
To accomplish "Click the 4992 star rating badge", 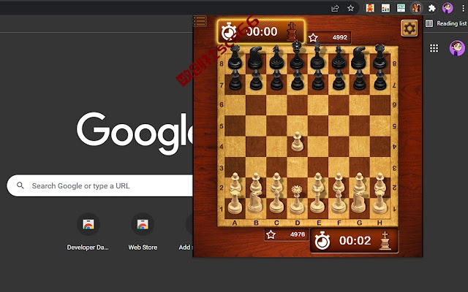I will [x=328, y=37].
